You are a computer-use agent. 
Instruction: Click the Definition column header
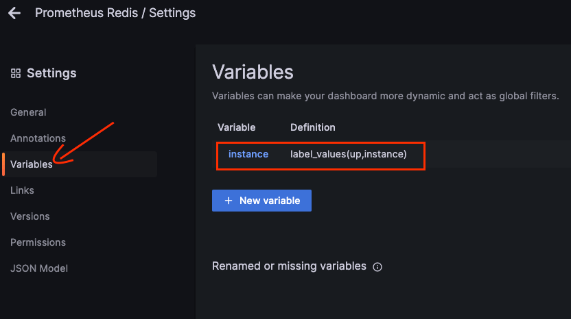pyautogui.click(x=313, y=127)
